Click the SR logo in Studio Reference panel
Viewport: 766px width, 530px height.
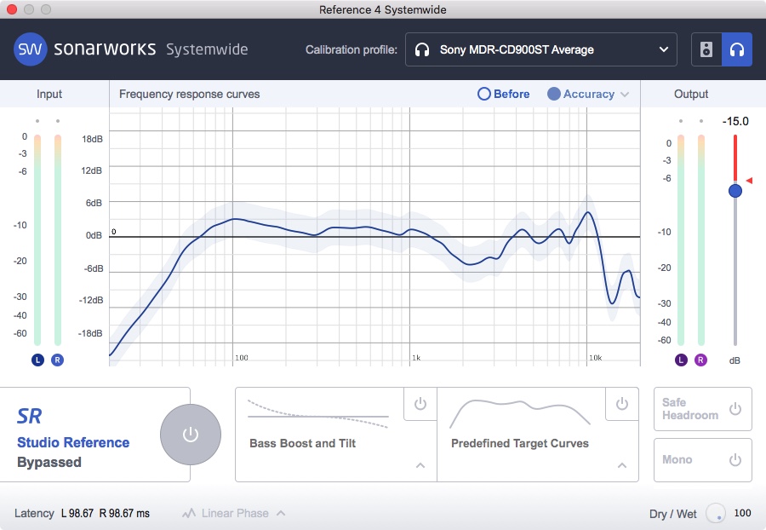click(x=29, y=416)
